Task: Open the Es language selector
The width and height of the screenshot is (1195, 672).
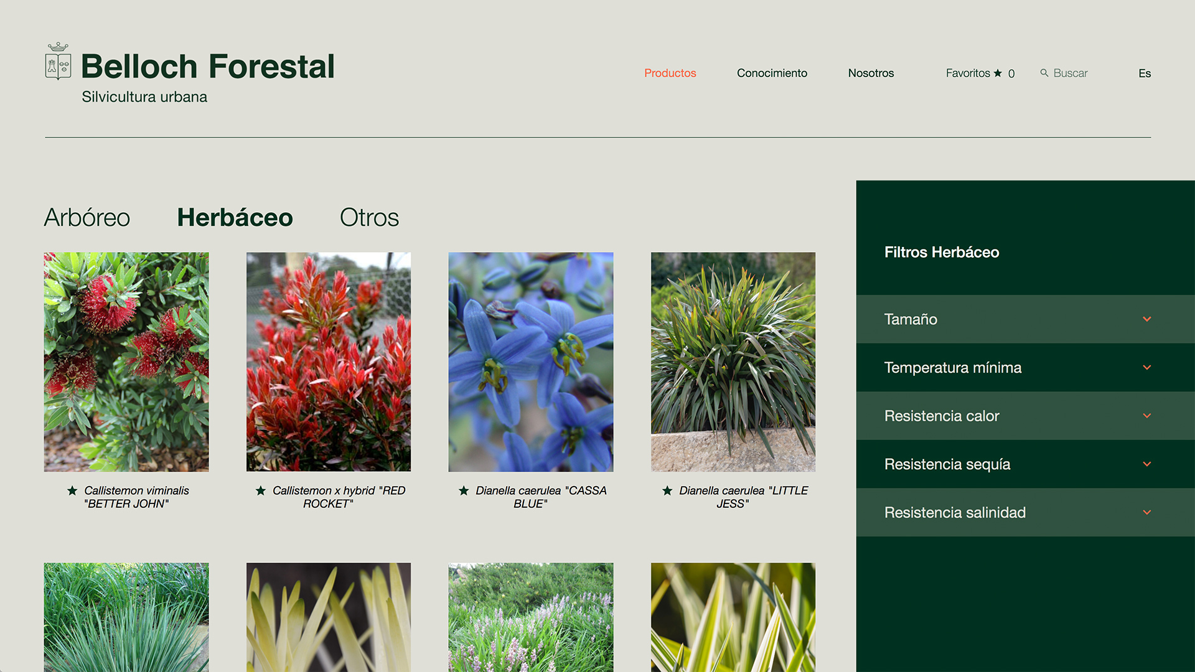Action: point(1145,73)
